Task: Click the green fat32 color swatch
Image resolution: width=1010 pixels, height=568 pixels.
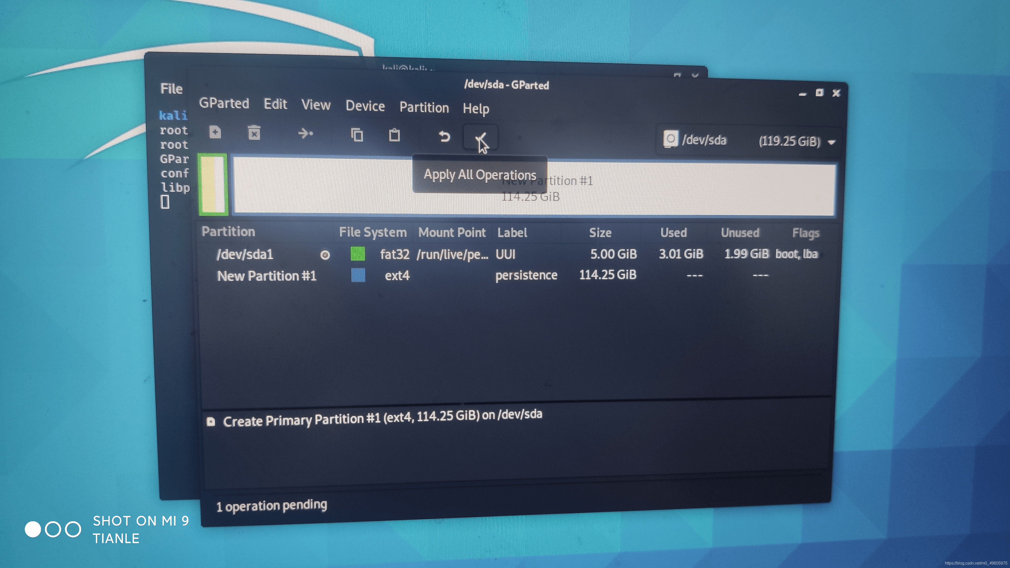Action: (x=358, y=254)
